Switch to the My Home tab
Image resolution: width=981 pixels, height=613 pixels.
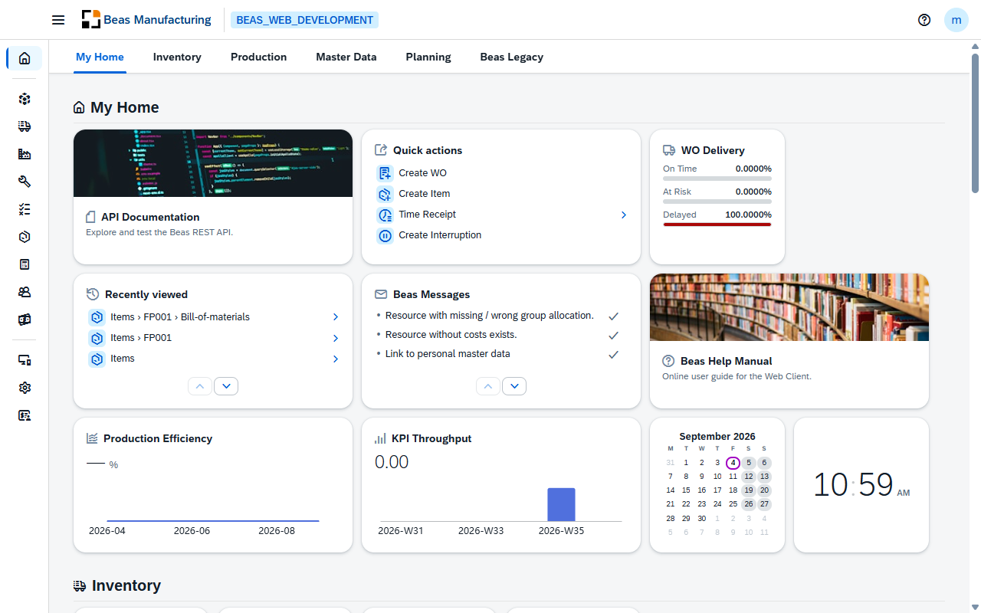tap(100, 57)
